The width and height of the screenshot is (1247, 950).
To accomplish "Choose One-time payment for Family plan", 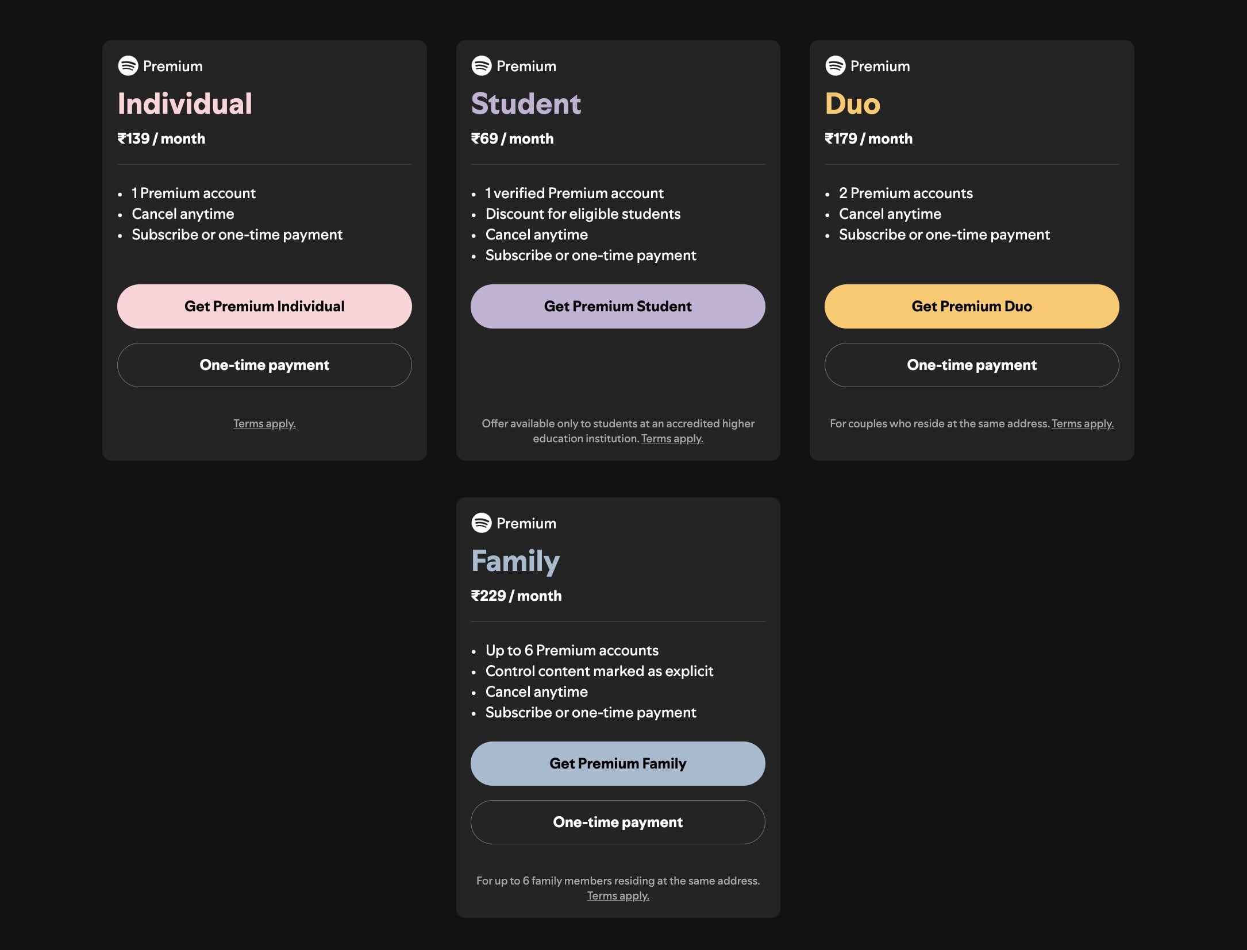I will (618, 822).
